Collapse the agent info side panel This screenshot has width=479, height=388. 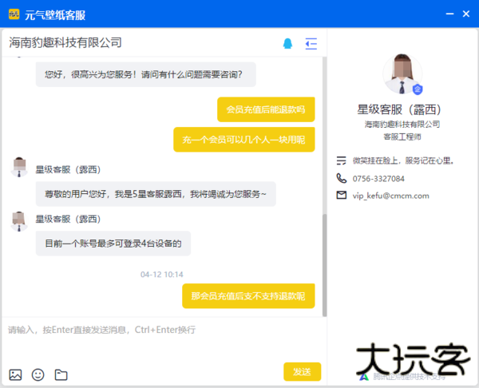click(311, 43)
